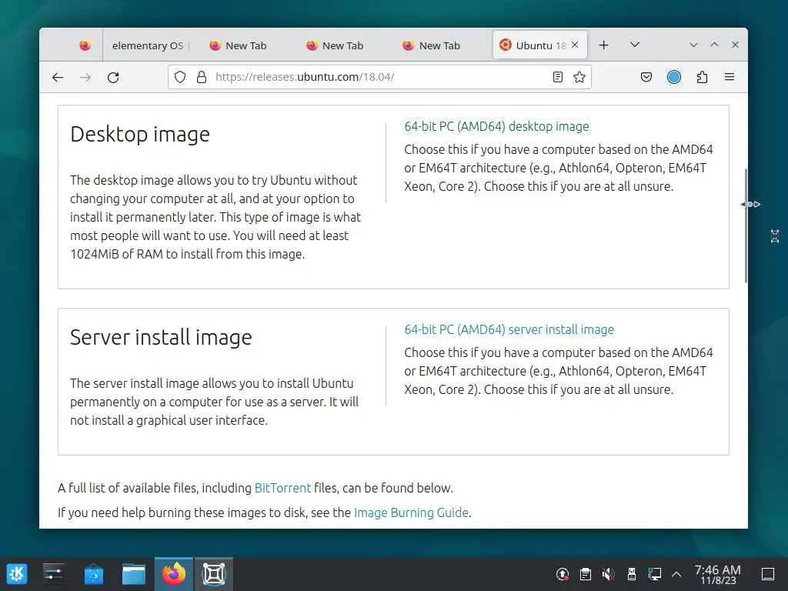The width and height of the screenshot is (788, 591).
Task: Open the removable devices tray icon
Action: (631, 573)
